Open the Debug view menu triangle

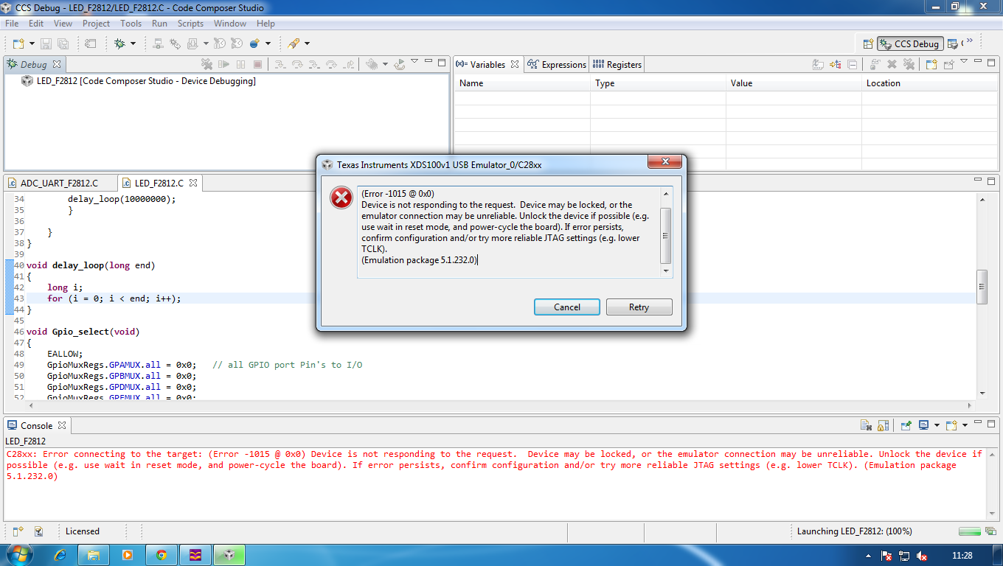414,62
